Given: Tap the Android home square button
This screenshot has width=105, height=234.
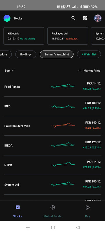Looking at the screenshot, I should click(53, 228).
